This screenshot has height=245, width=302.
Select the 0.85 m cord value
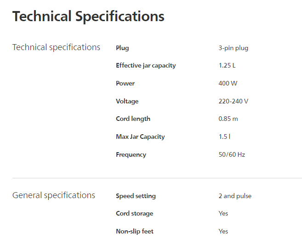coord(228,119)
